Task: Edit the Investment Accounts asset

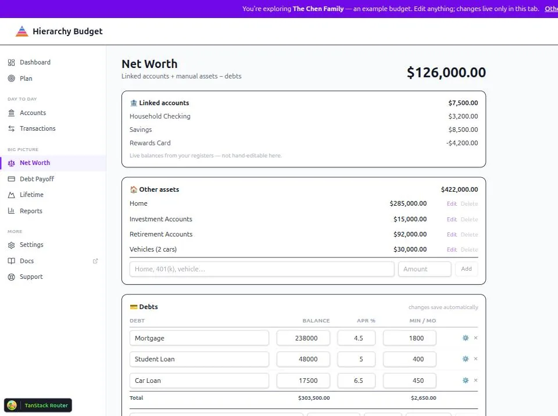Action: (x=452, y=219)
